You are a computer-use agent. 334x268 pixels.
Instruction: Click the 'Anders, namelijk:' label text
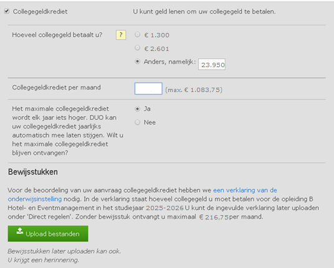point(169,62)
